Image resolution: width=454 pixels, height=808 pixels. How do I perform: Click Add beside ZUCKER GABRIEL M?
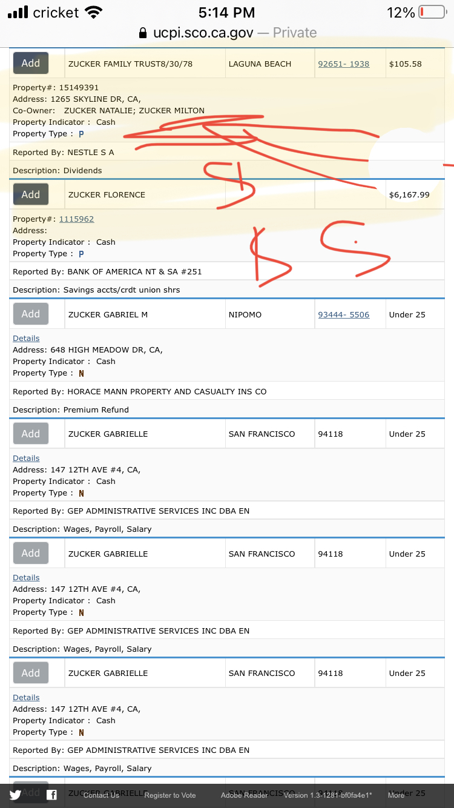point(31,314)
